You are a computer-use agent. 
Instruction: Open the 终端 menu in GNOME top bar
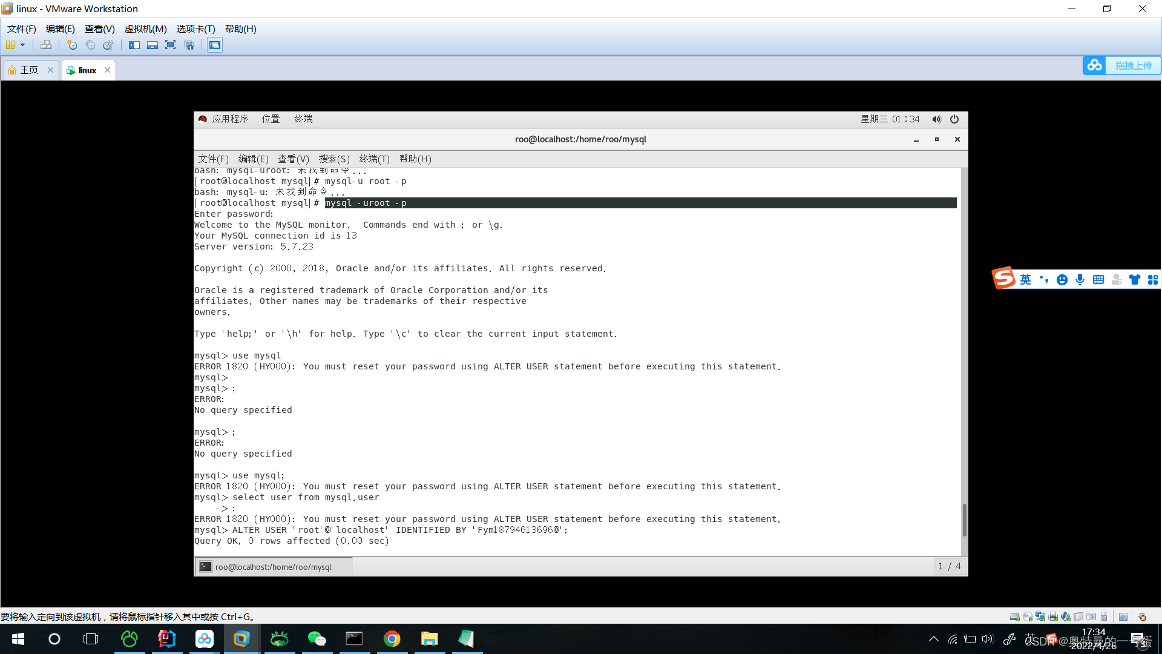tap(304, 119)
